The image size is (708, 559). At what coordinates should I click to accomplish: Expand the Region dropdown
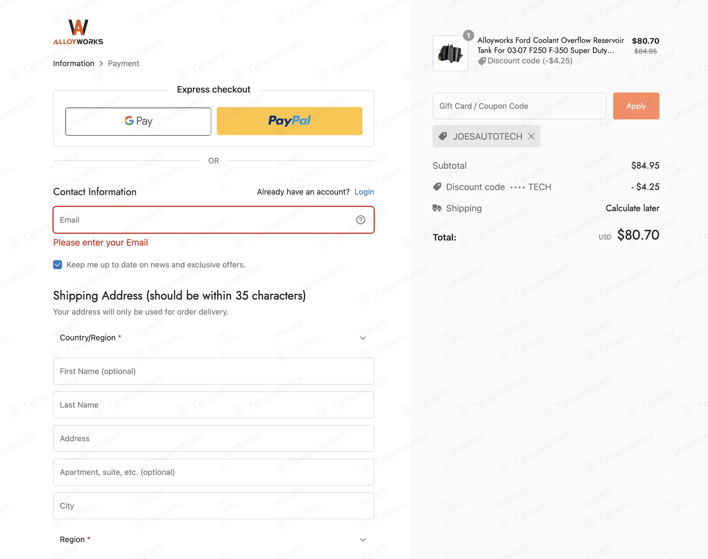(213, 539)
